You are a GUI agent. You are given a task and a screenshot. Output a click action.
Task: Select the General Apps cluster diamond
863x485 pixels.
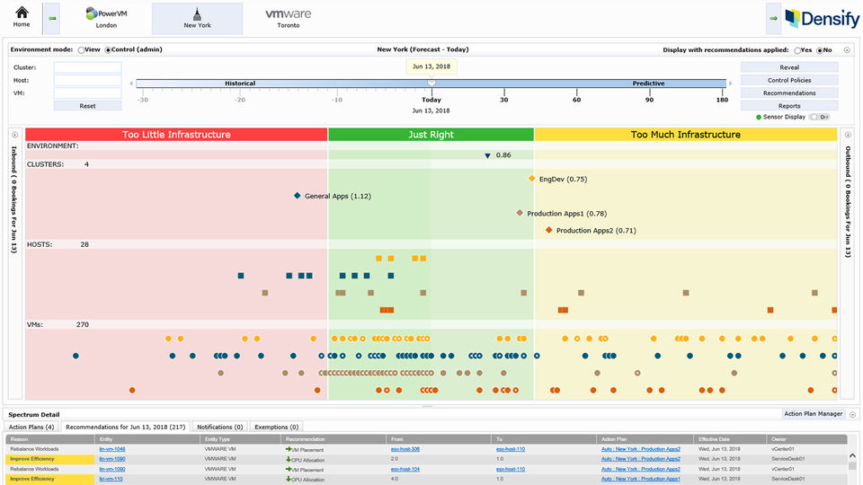coord(298,195)
